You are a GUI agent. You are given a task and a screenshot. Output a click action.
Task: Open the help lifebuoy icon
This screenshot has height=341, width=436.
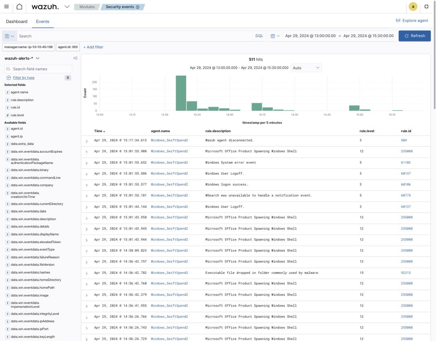tap(427, 7)
